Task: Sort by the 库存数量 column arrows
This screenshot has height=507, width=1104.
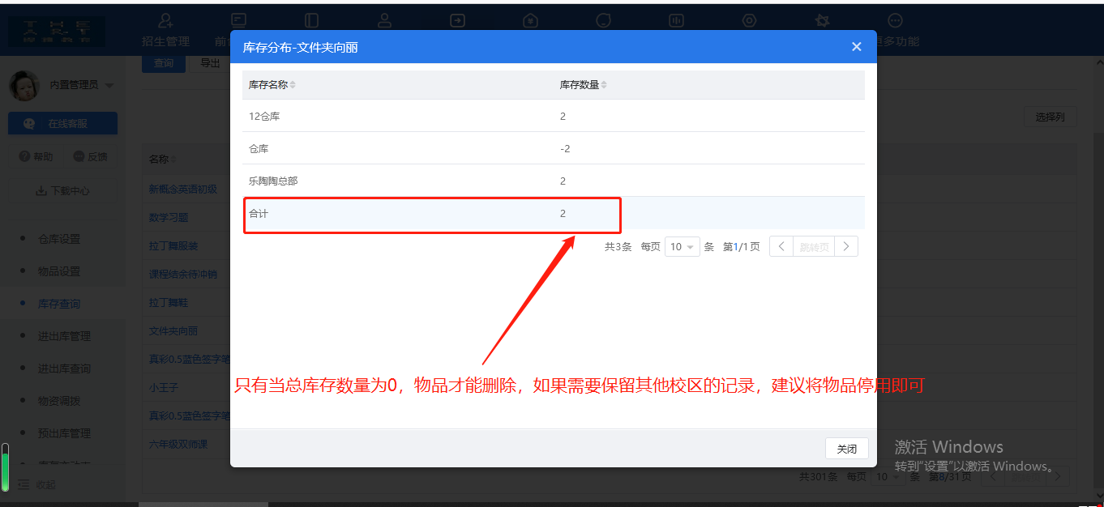Action: pyautogui.click(x=604, y=85)
